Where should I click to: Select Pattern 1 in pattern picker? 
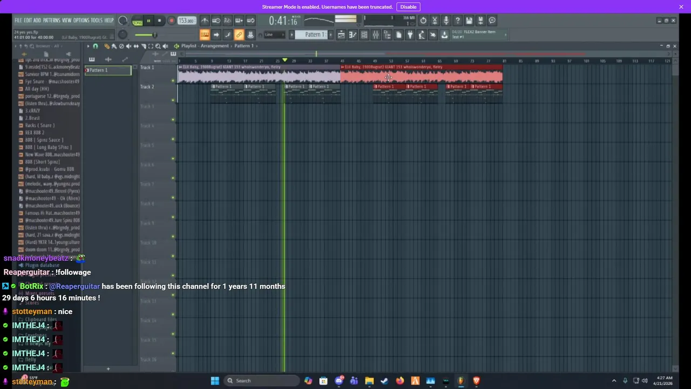tap(108, 70)
